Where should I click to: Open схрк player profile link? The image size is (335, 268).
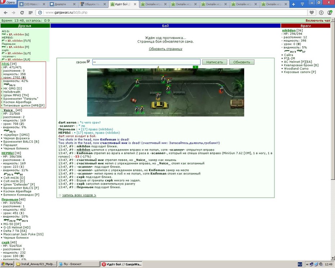click(x=5, y=242)
